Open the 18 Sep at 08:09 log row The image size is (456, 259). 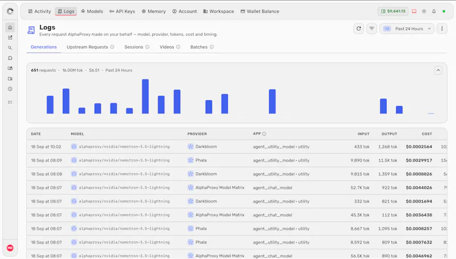[237, 160]
